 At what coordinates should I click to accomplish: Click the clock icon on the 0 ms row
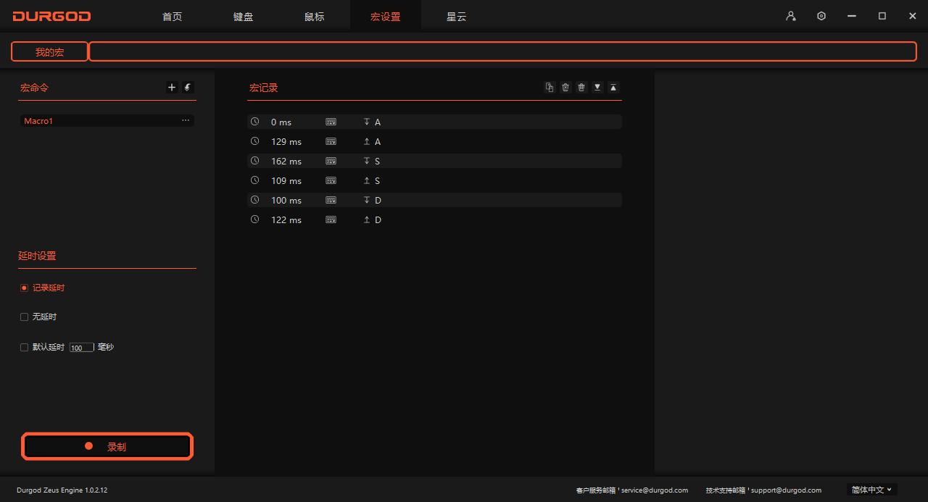pos(254,122)
